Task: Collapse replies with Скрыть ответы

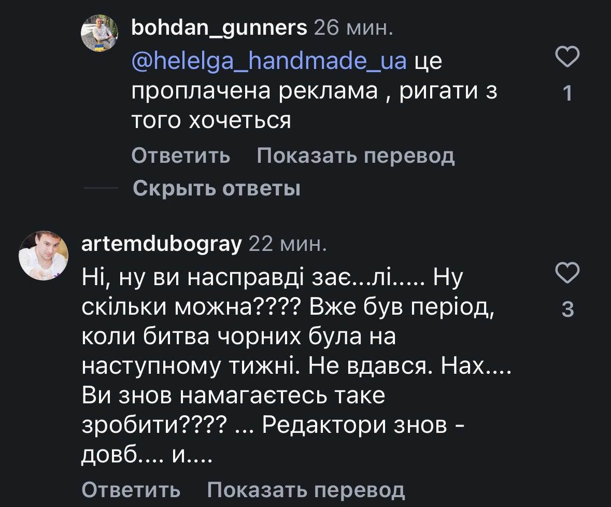Action: tap(217, 188)
